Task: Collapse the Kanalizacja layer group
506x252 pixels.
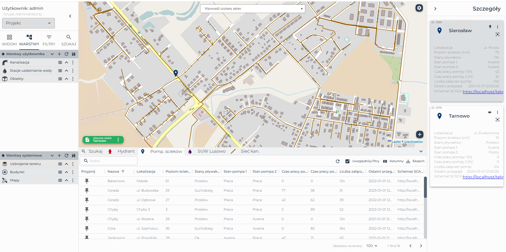Action: click(66, 62)
